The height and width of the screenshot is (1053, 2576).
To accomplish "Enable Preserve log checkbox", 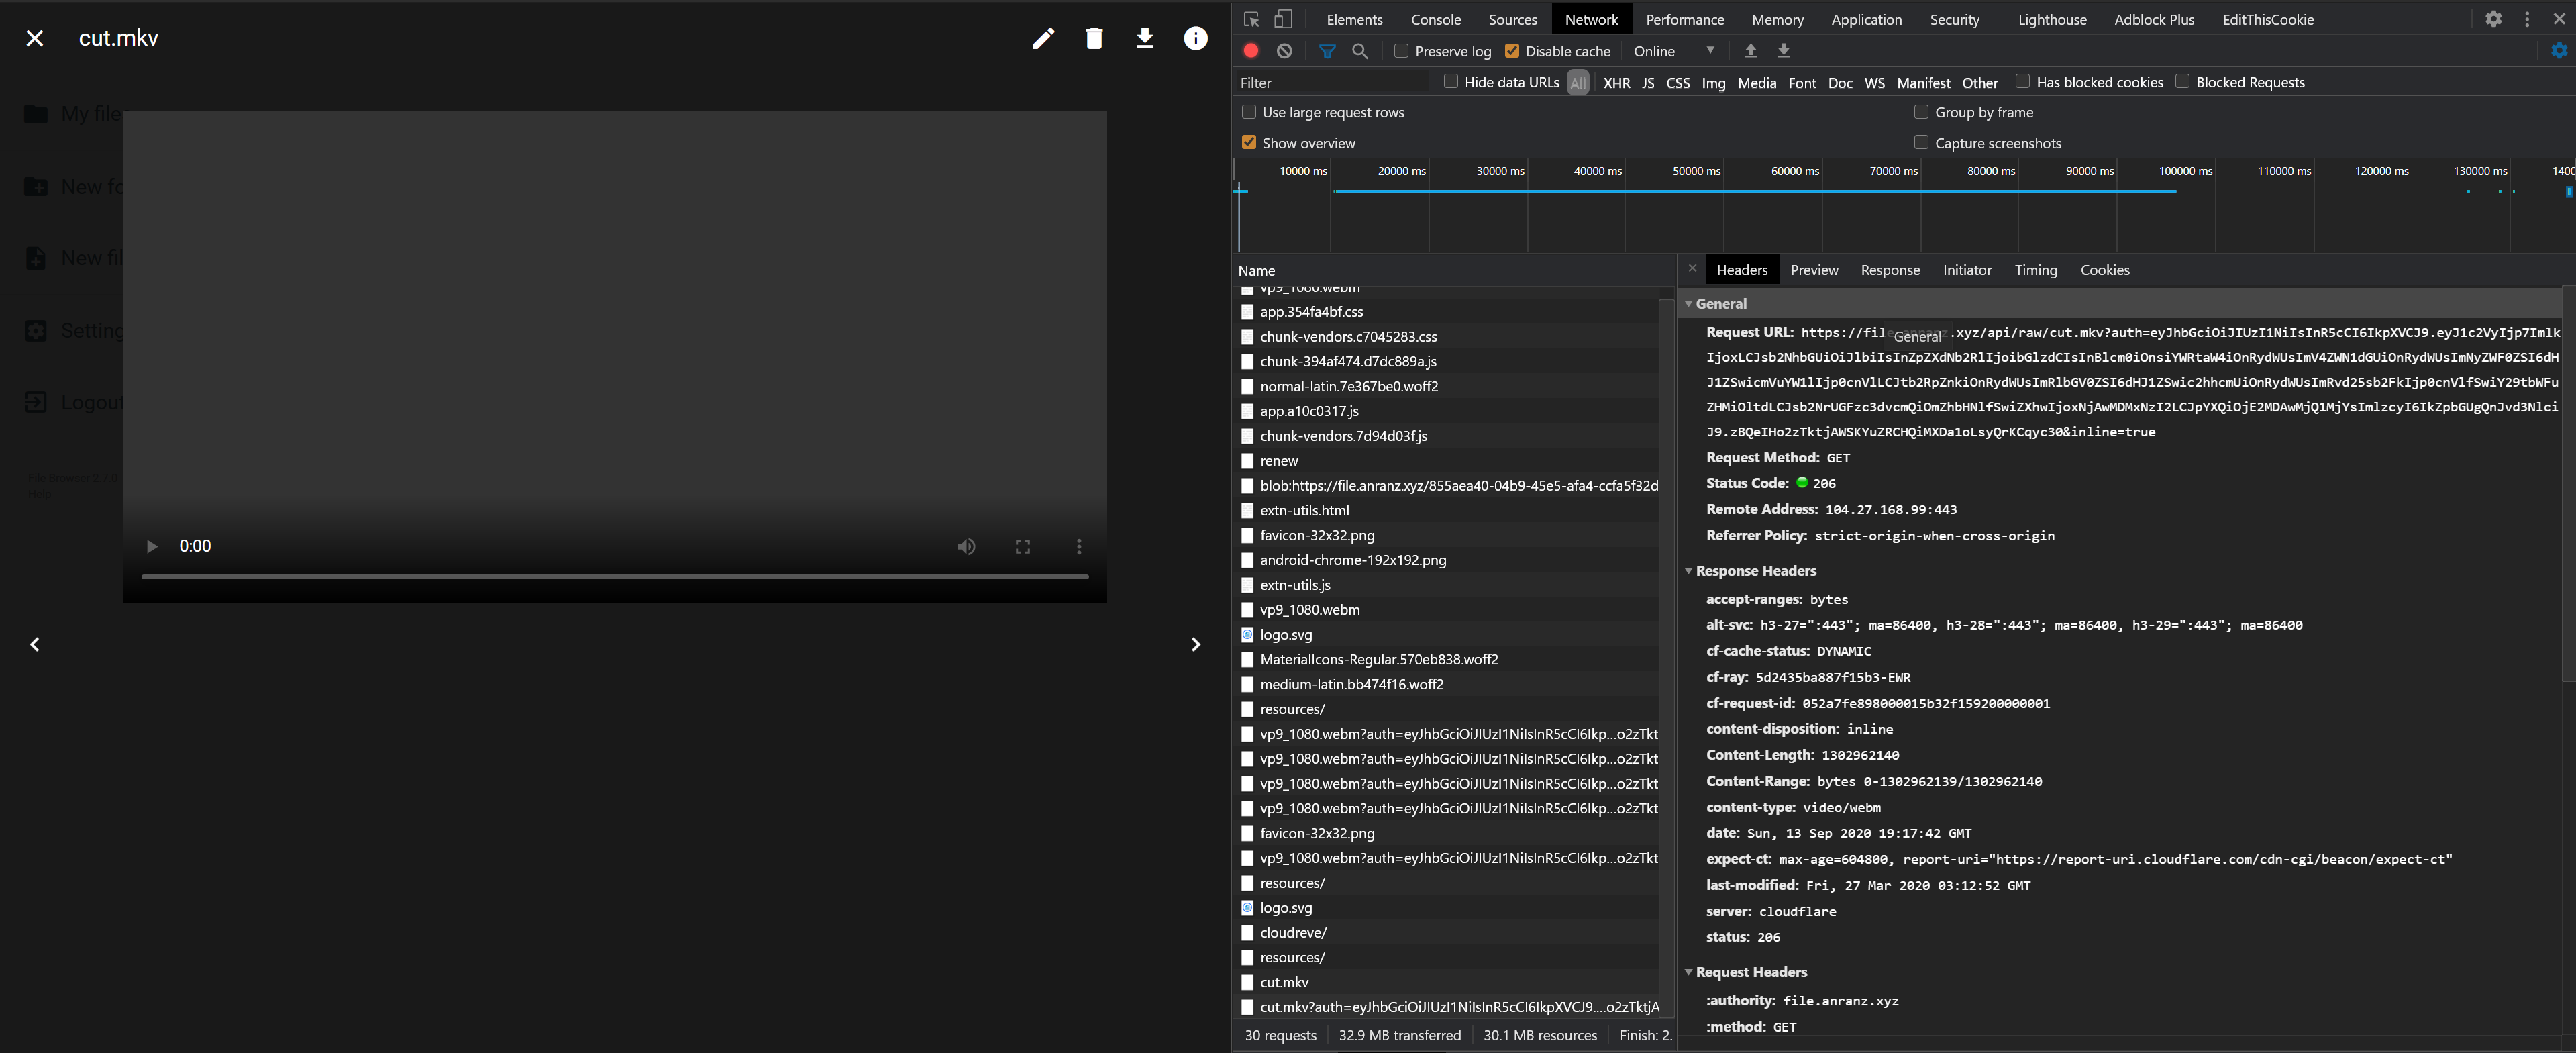I will pos(1401,51).
